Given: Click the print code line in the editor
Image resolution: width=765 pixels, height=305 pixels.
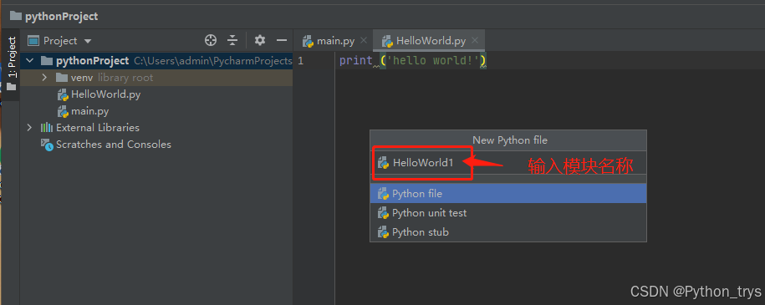Looking at the screenshot, I should [x=413, y=61].
